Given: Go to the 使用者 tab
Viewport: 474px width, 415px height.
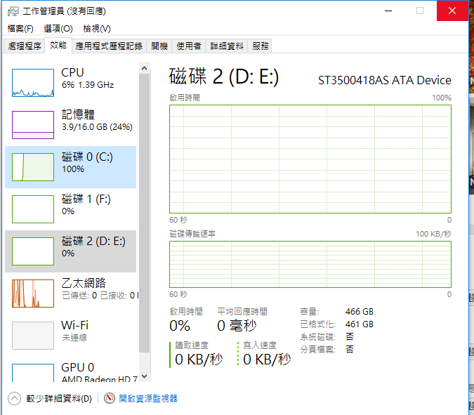Looking at the screenshot, I should point(189,46).
